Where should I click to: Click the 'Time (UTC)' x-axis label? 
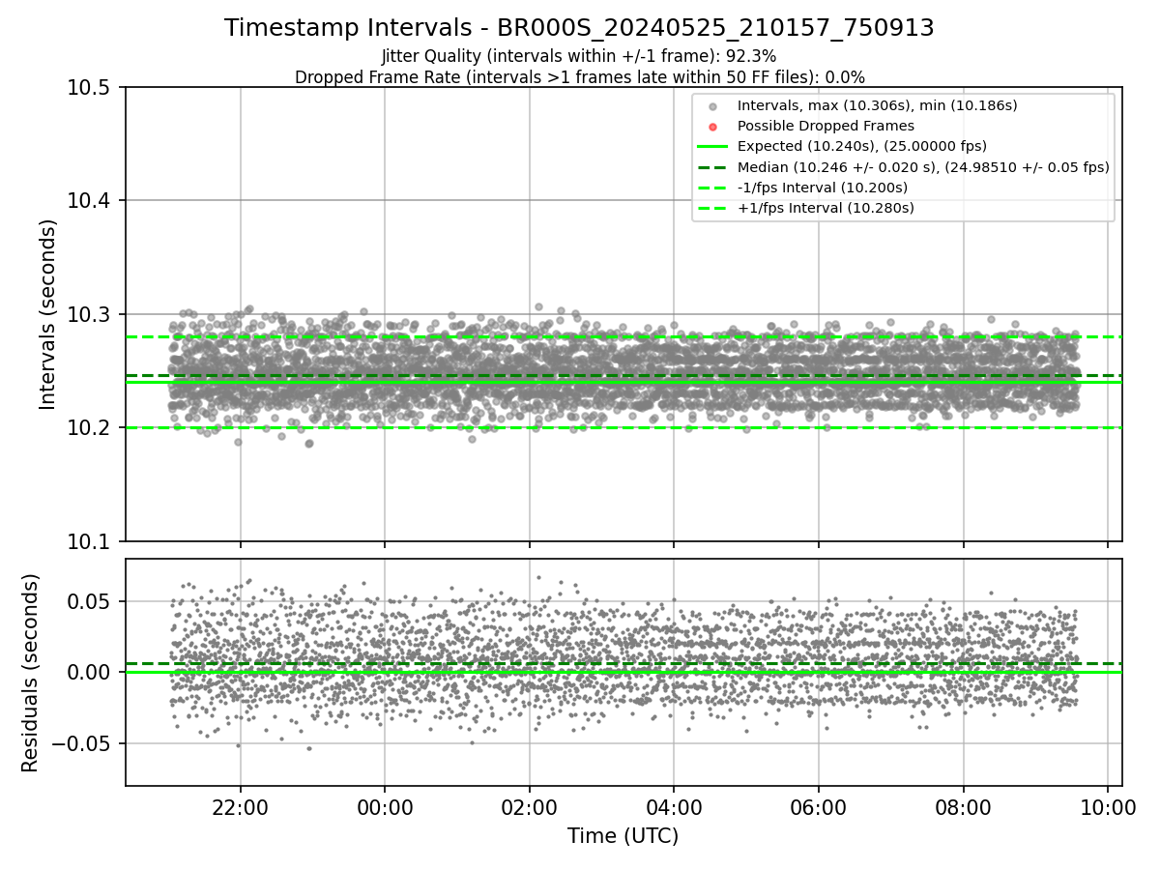pos(623,836)
